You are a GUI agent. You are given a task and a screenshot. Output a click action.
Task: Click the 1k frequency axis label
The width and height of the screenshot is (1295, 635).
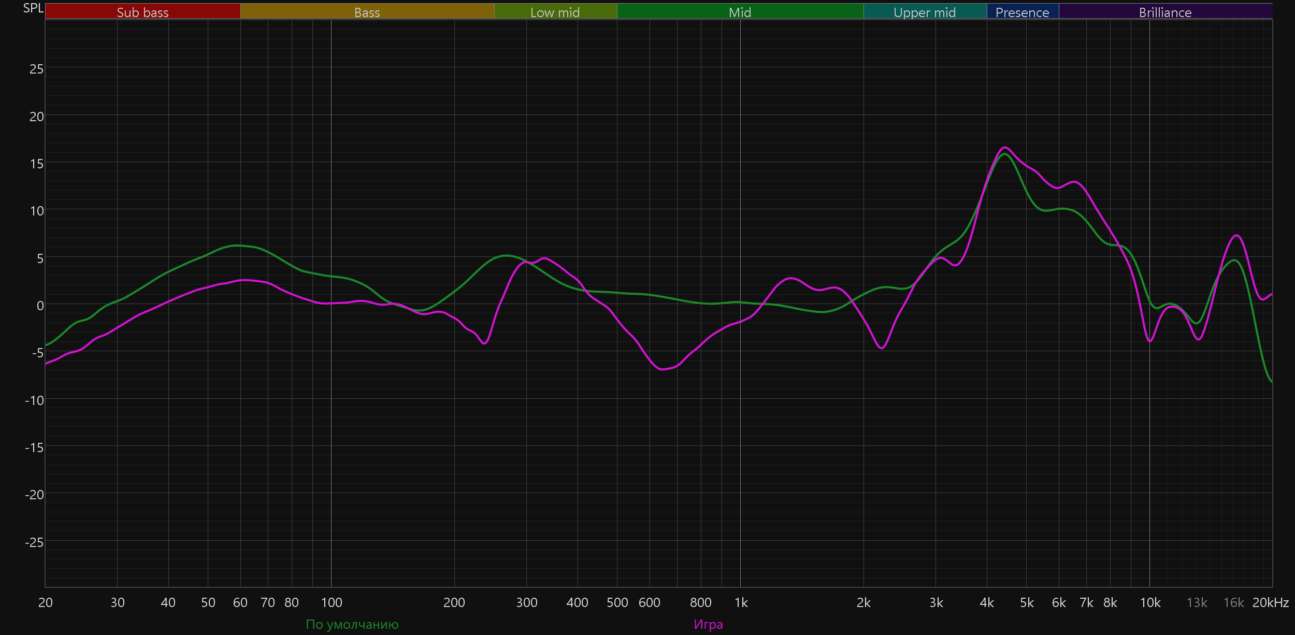coord(741,602)
